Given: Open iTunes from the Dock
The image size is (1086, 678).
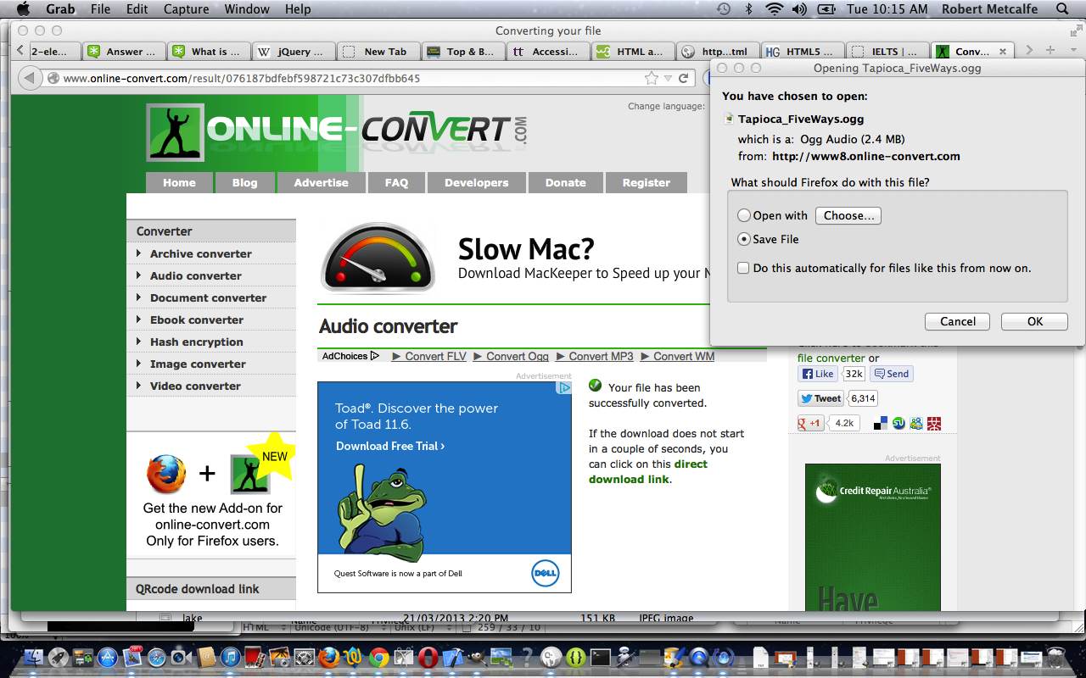Looking at the screenshot, I should [231, 658].
